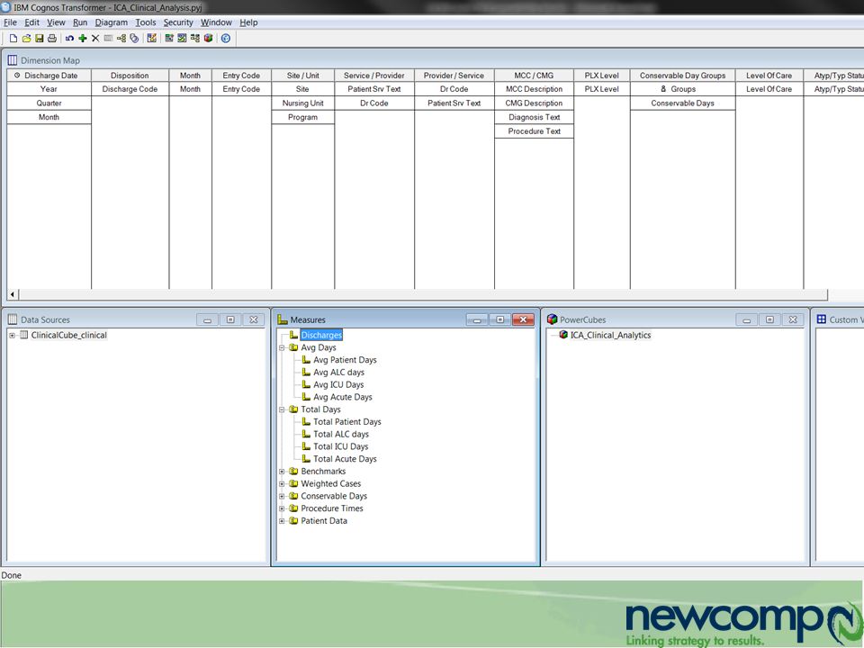Image resolution: width=864 pixels, height=648 pixels.
Task: Expand the Conservable Days measure folder
Action: point(282,496)
